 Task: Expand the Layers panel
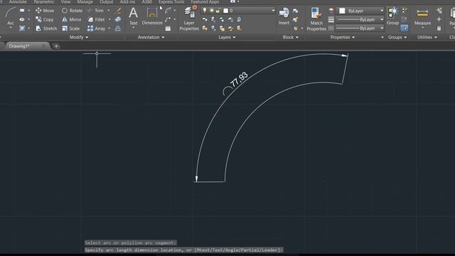pos(227,37)
